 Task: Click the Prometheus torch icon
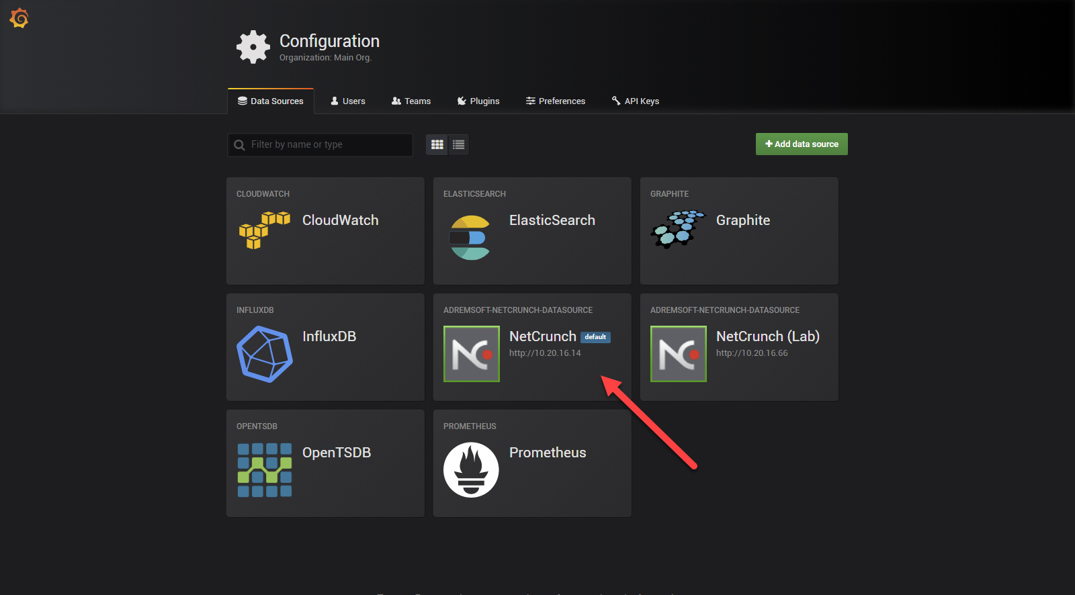(471, 470)
